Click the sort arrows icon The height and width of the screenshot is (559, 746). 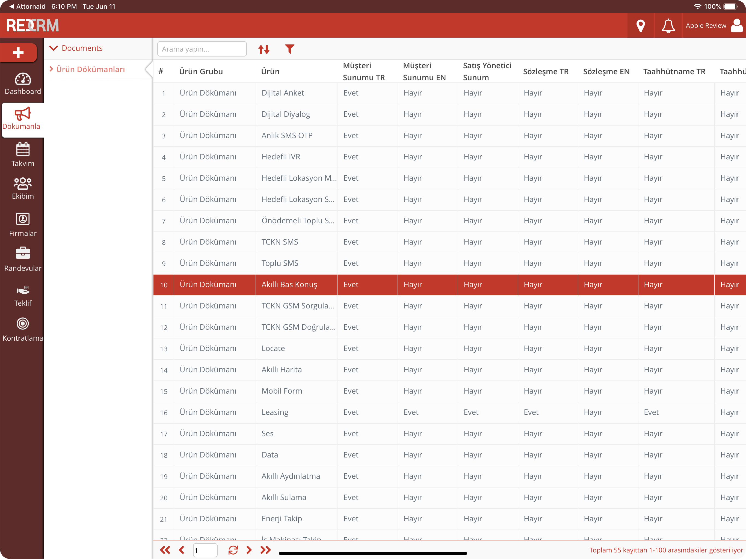point(264,49)
